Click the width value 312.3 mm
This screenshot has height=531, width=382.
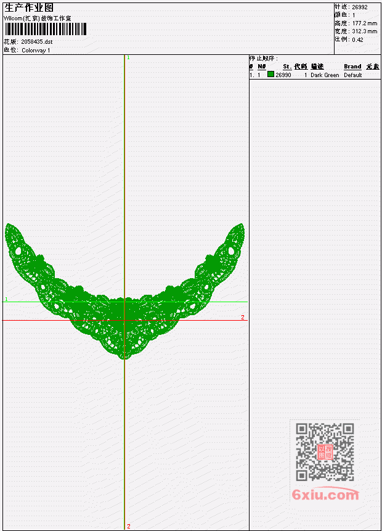pyautogui.click(x=365, y=31)
